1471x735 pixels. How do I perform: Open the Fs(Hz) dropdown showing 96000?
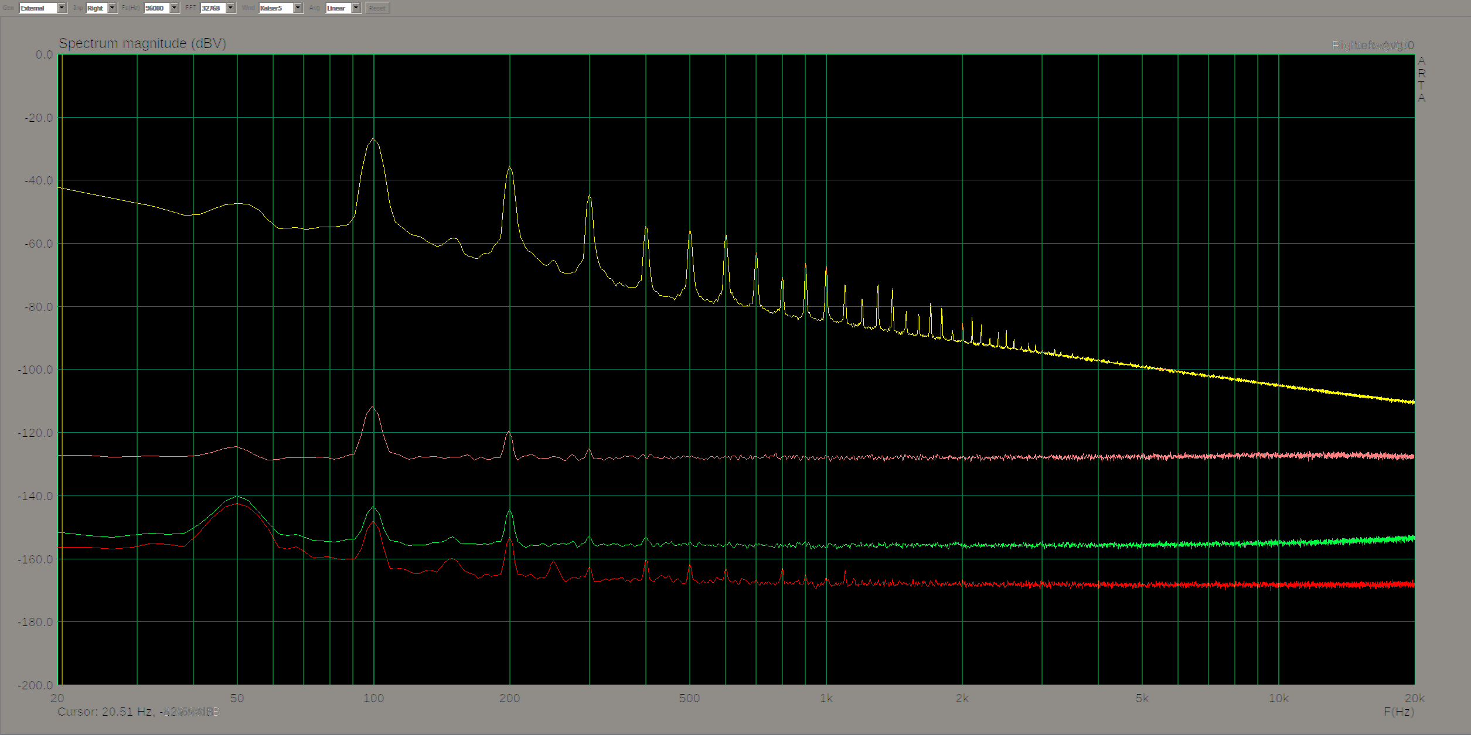tap(161, 8)
